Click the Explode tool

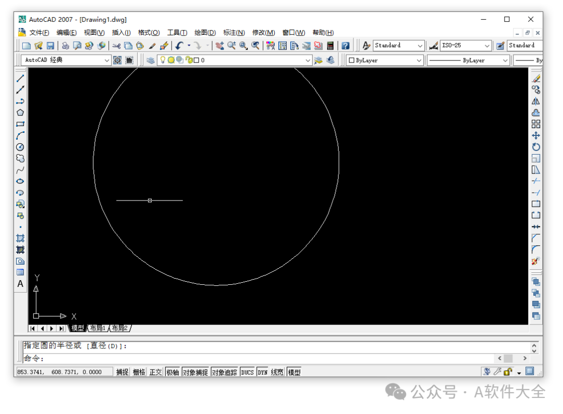[536, 261]
